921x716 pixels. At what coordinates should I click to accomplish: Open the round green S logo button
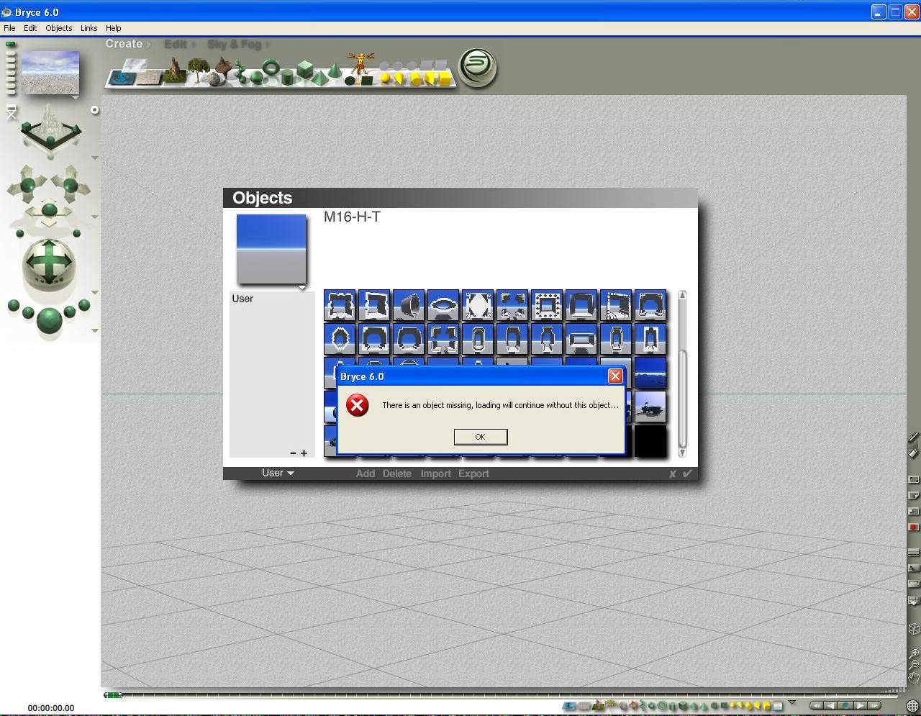click(478, 68)
